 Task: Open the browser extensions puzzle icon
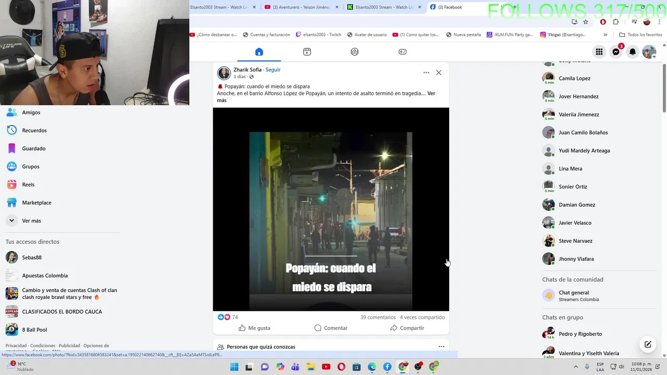coord(615,22)
